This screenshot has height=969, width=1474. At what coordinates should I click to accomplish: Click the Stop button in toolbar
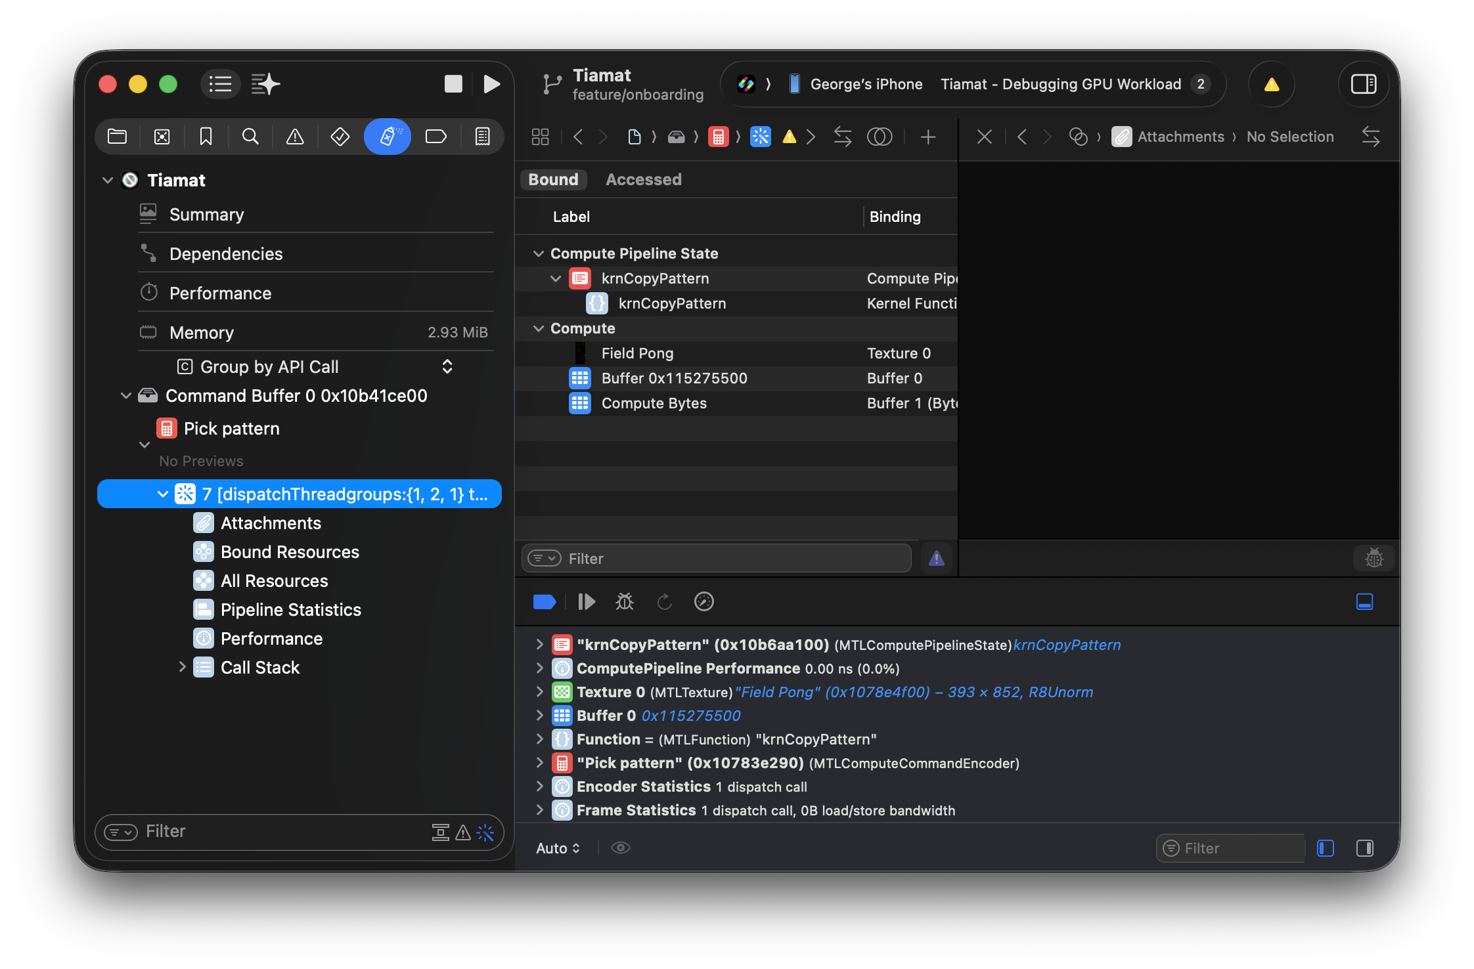tap(453, 84)
